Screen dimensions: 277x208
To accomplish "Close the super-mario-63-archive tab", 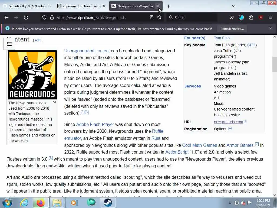I will (104, 6).
